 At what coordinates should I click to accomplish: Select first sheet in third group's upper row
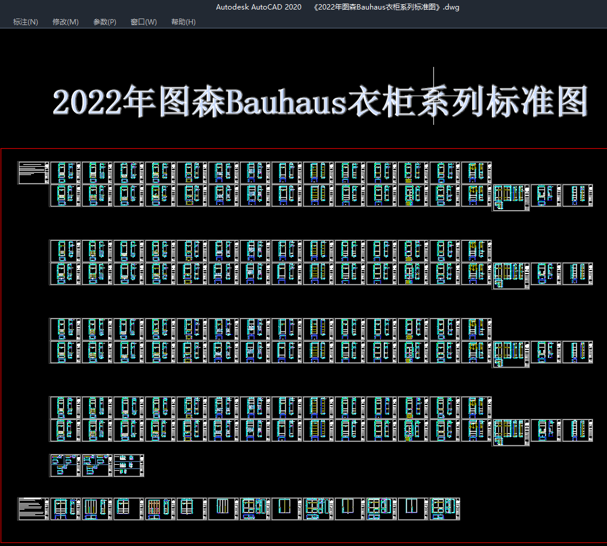[64, 329]
